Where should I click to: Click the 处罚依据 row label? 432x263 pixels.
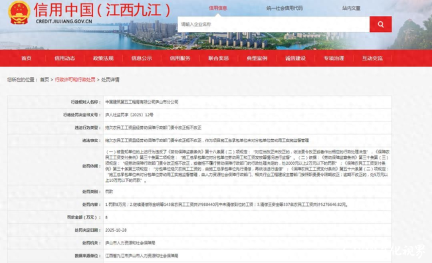click(92, 166)
